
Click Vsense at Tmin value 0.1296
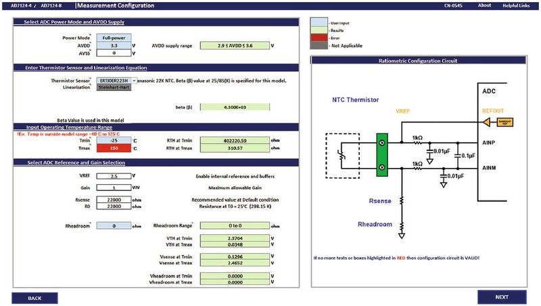coord(235,257)
